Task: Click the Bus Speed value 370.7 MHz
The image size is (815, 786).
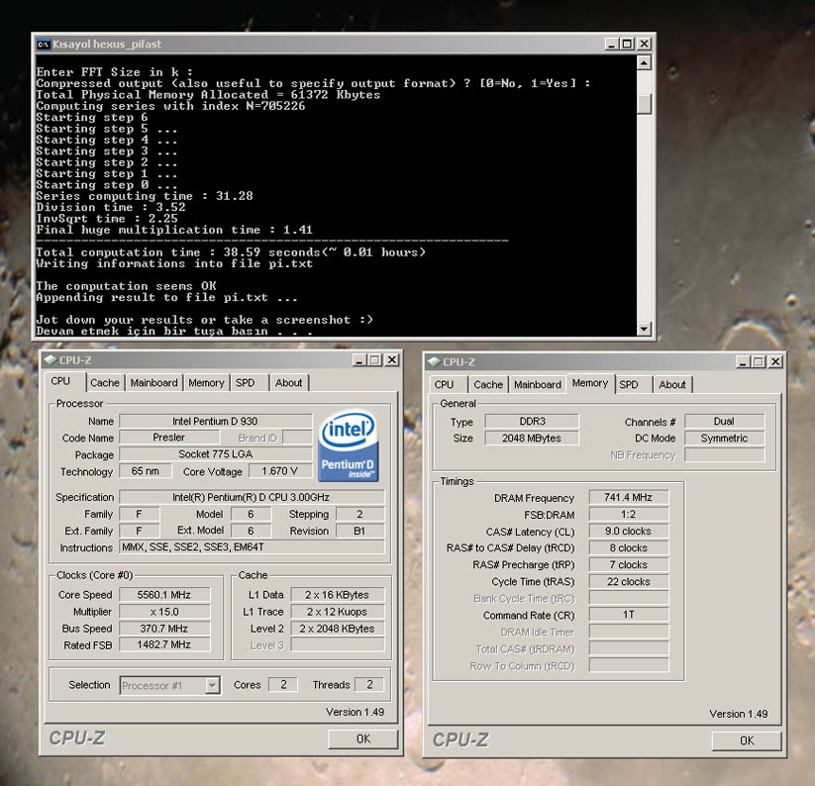Action: click(x=164, y=628)
